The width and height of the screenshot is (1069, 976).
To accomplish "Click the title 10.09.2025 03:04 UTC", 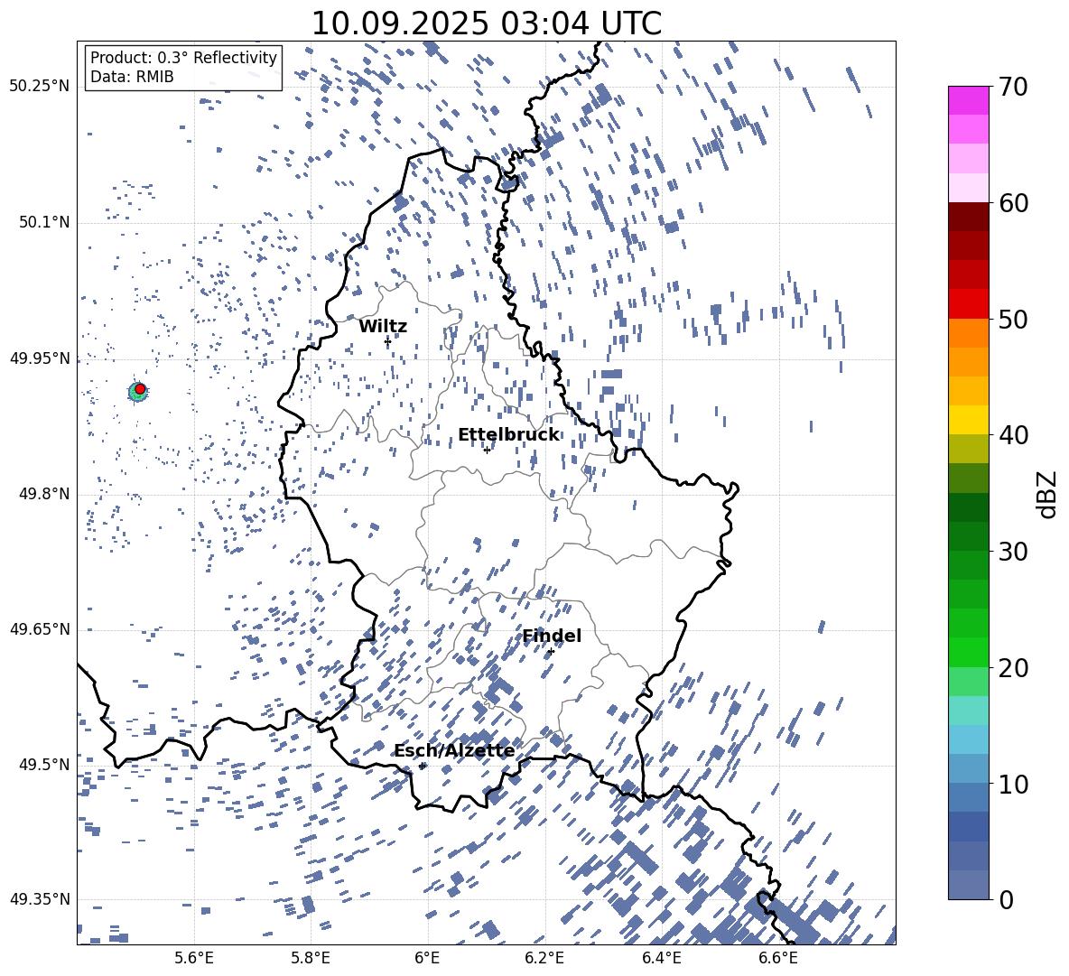I will pos(487,23).
